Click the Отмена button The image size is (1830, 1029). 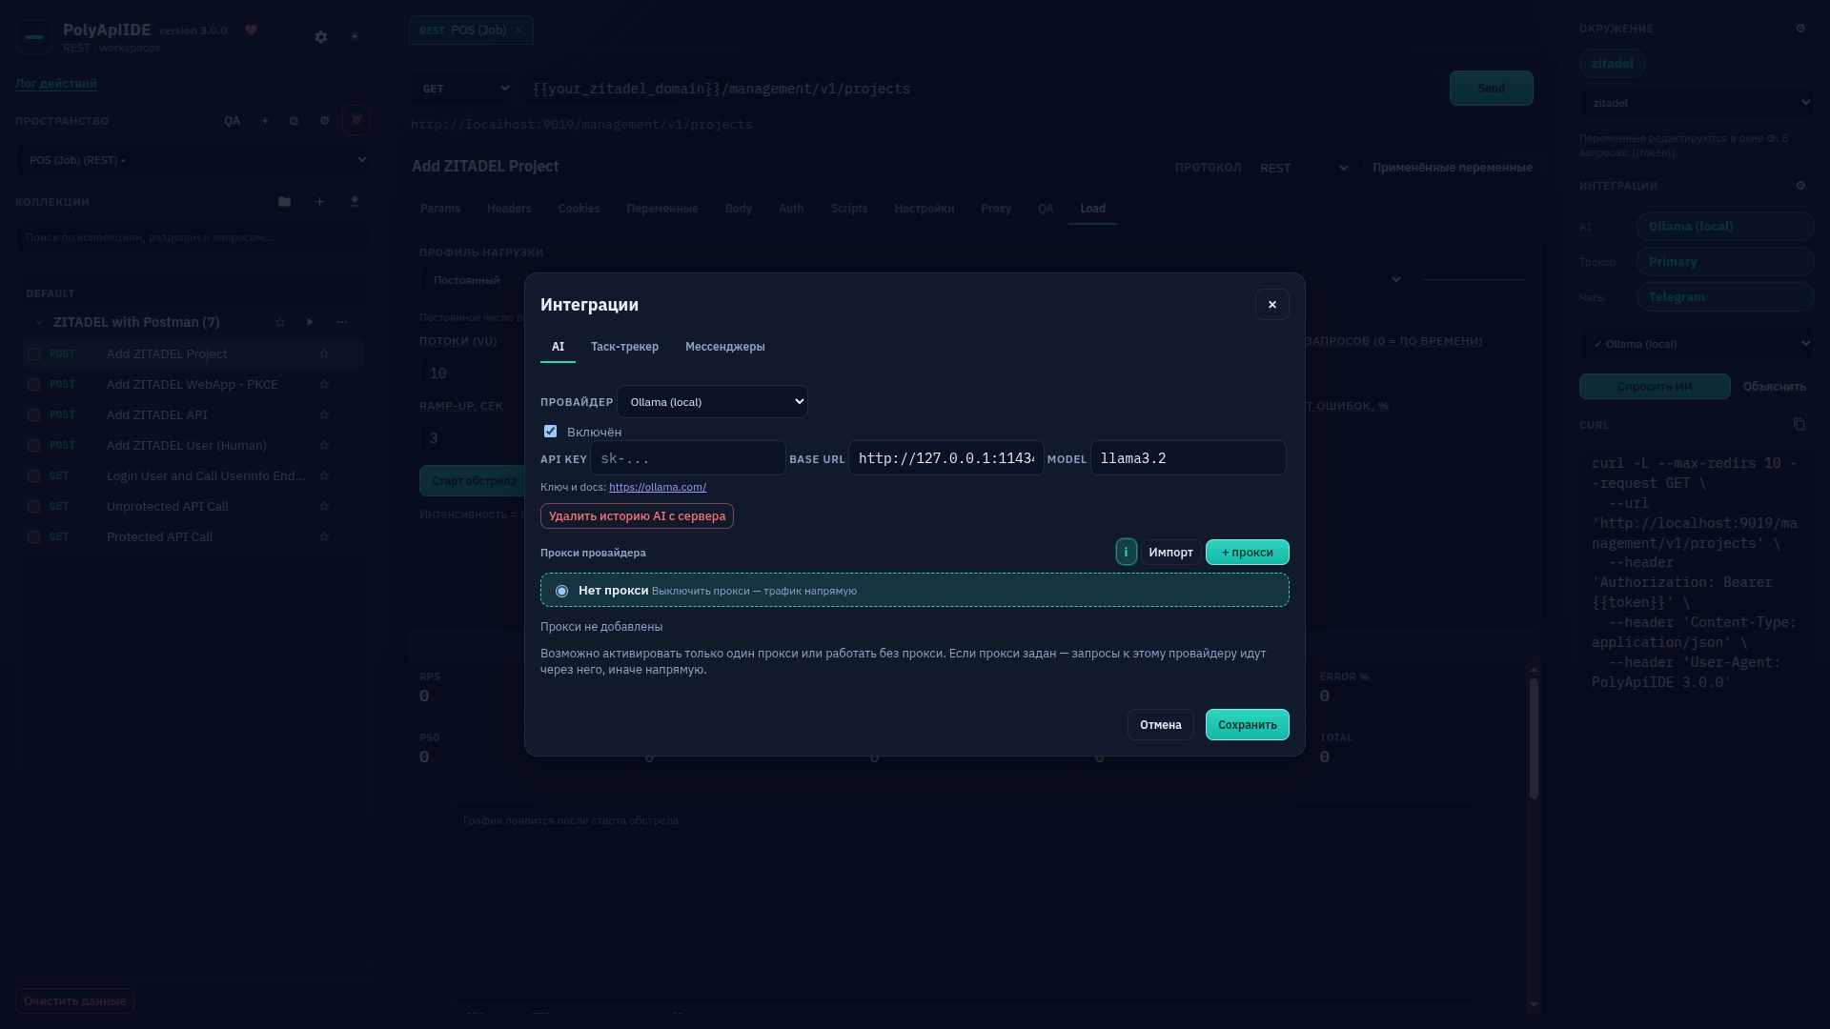point(1160,725)
